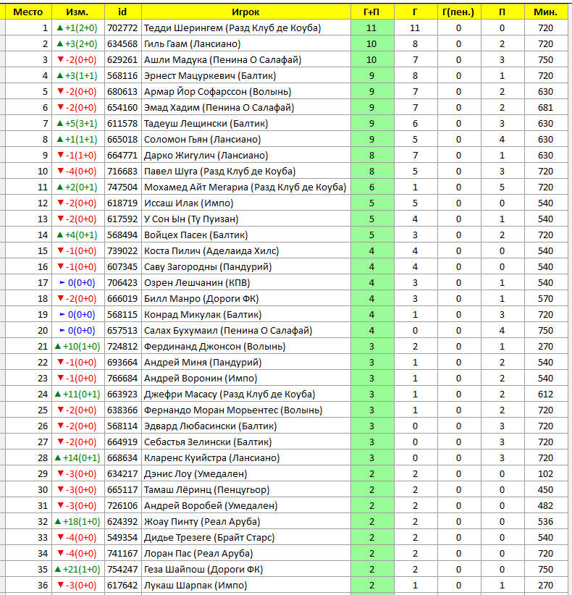The width and height of the screenshot is (572, 595).
Task: Select minutes value 612
Action: [x=545, y=394]
